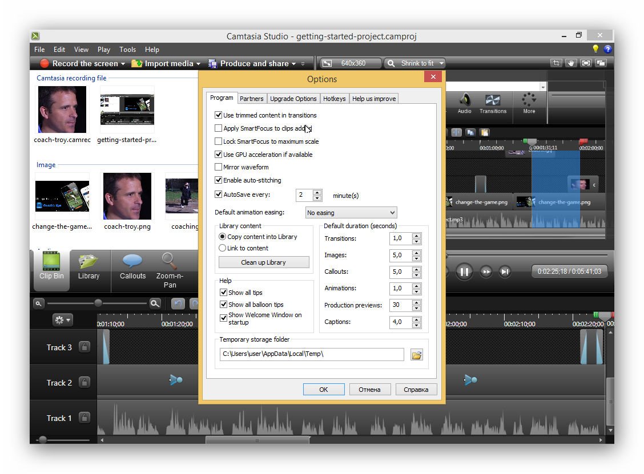Expand Record the screen dropdown arrow
The height and width of the screenshot is (474, 644).
point(122,64)
